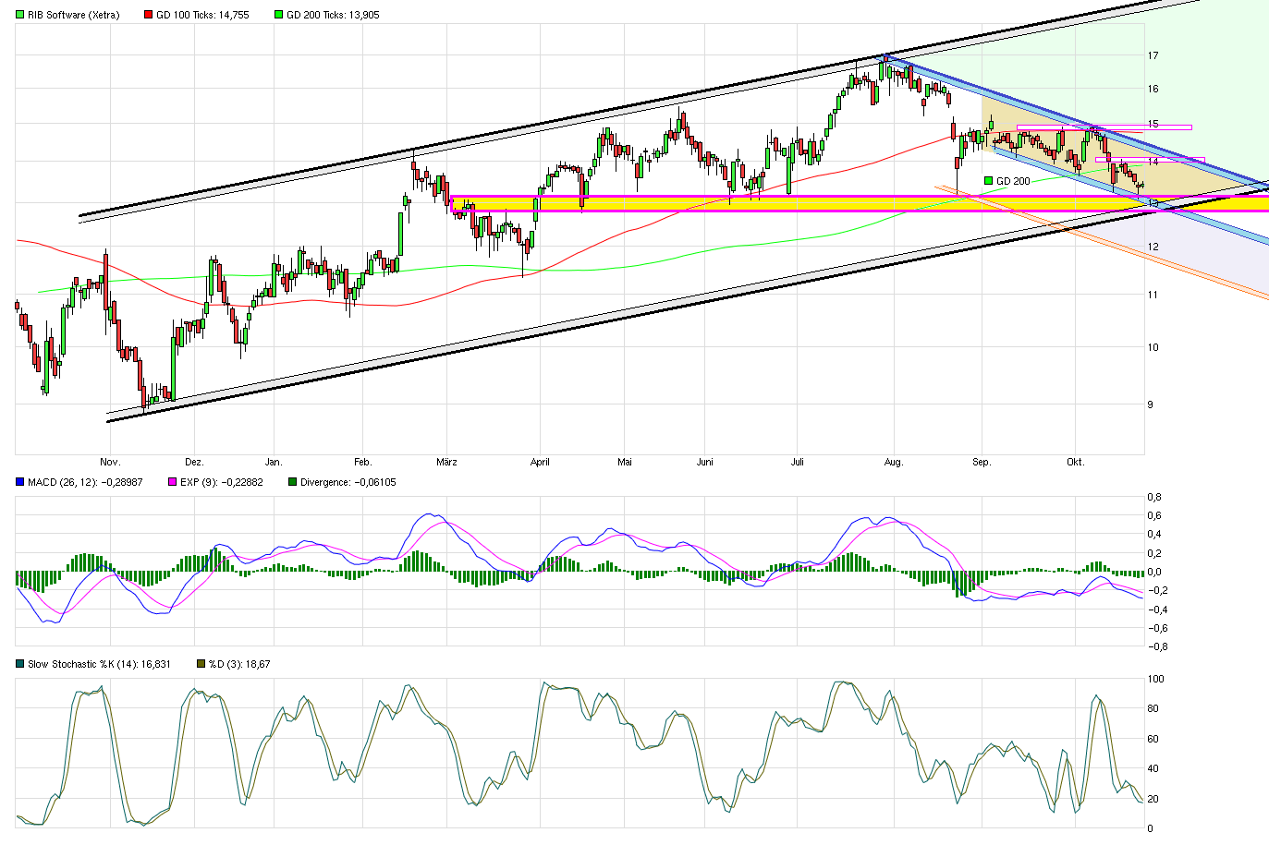Click the 'März' month label on the time axis
This screenshot has width=1269, height=857.
pos(446,462)
